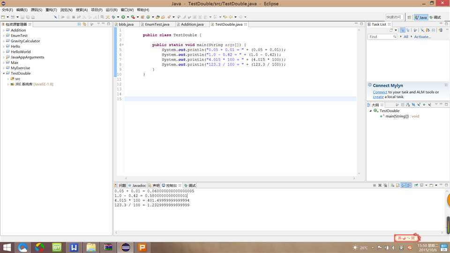
Task: Expand the GravityCalculator project
Action: pyautogui.click(x=4, y=41)
